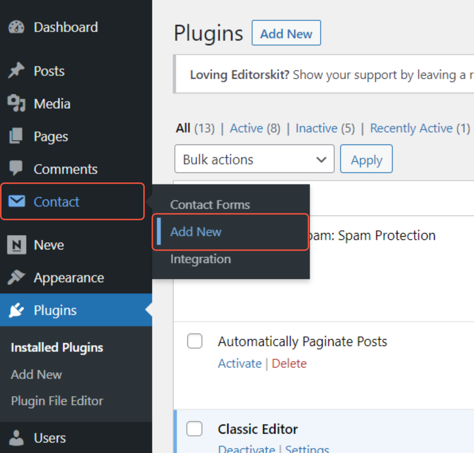Image resolution: width=474 pixels, height=453 pixels.
Task: Click the Users person icon
Action: tap(16, 438)
